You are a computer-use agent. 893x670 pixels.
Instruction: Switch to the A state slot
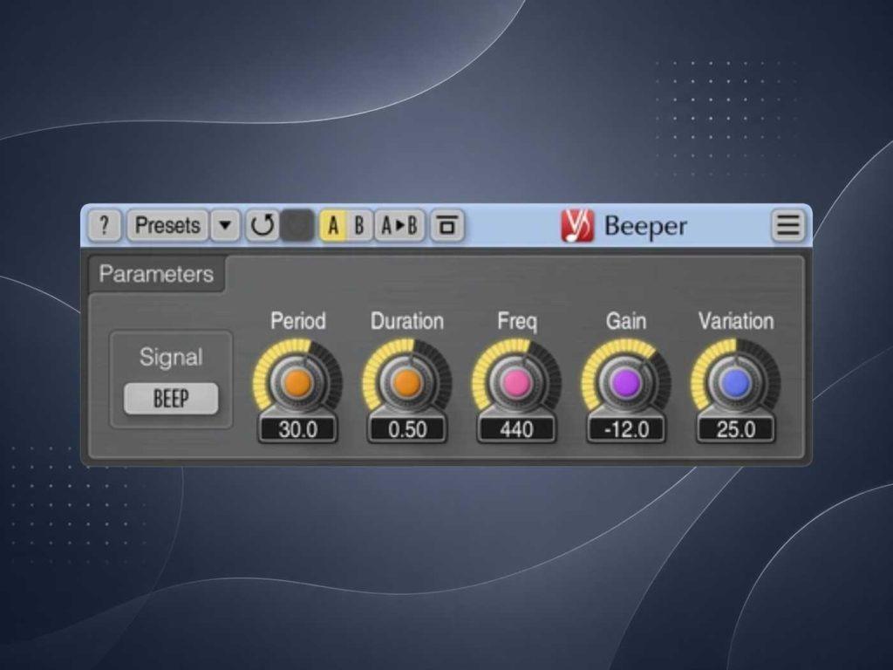[333, 226]
